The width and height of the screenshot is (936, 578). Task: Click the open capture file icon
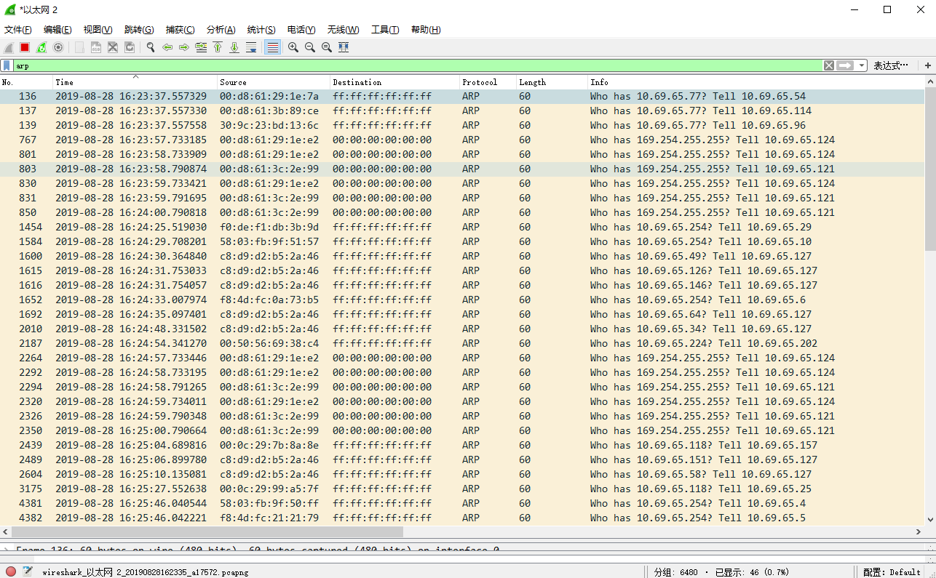[79, 47]
